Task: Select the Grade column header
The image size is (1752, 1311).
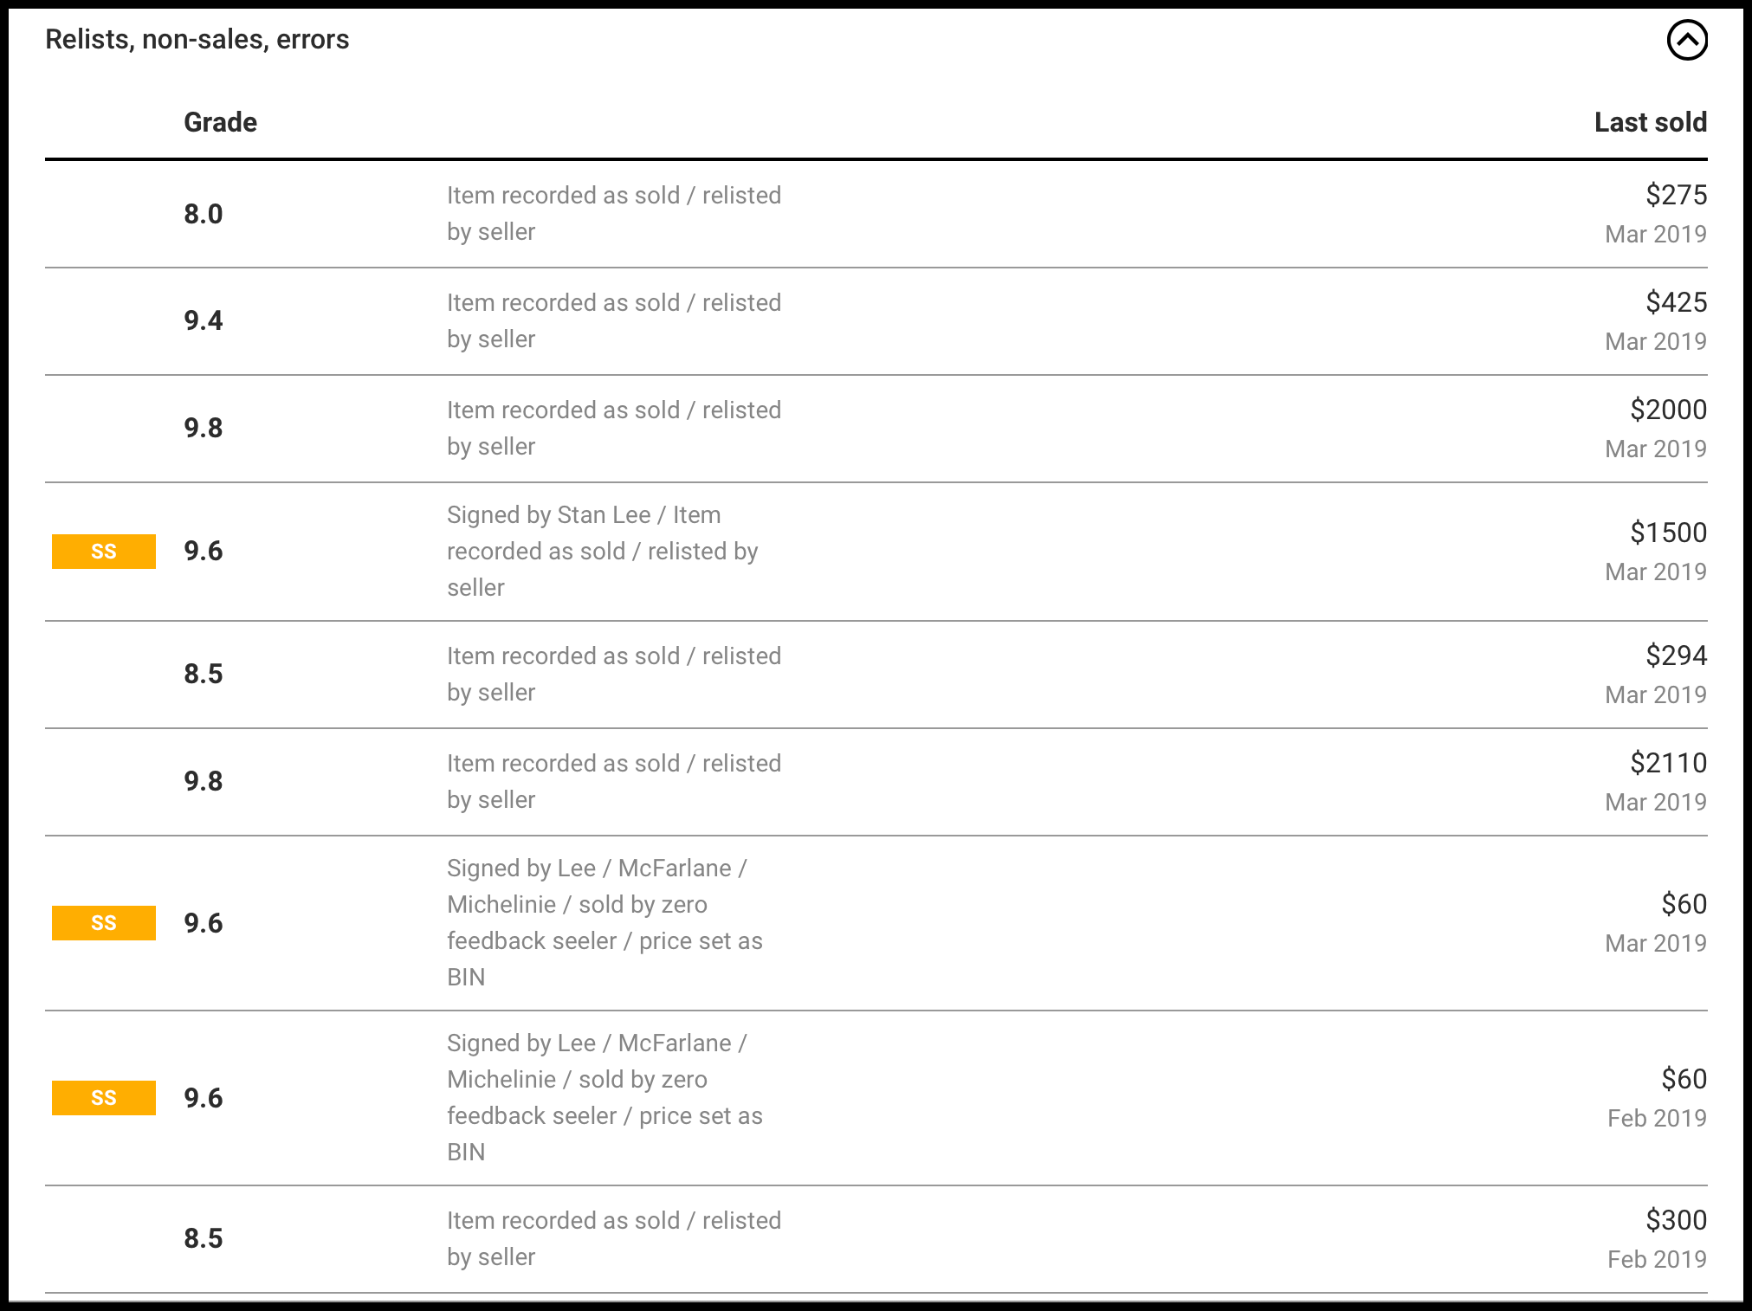Action: click(x=220, y=122)
